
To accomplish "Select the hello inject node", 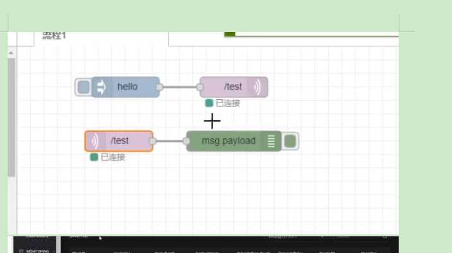I will (x=126, y=87).
